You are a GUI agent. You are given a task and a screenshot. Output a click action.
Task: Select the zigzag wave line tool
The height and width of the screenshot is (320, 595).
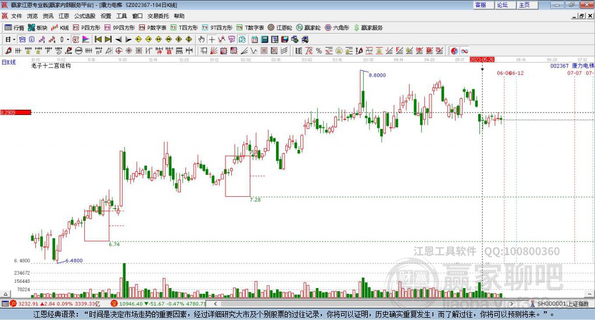coord(254,51)
